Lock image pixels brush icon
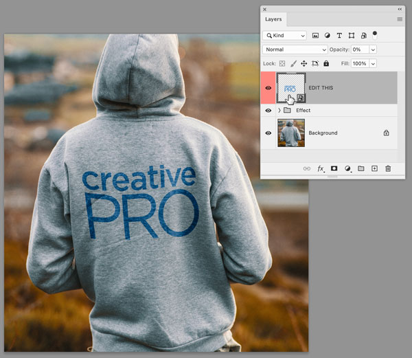 (x=293, y=63)
